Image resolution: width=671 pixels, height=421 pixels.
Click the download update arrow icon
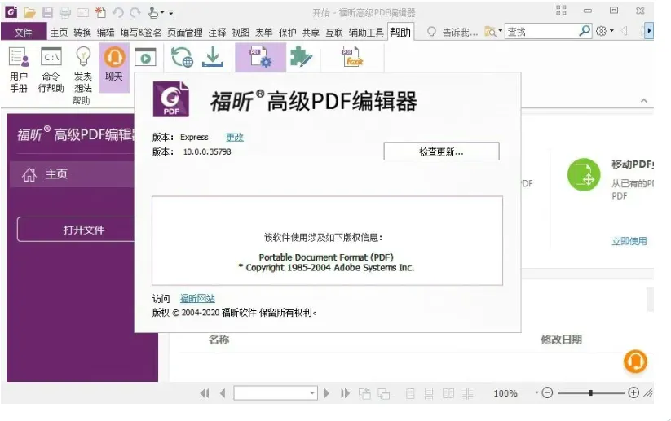213,57
